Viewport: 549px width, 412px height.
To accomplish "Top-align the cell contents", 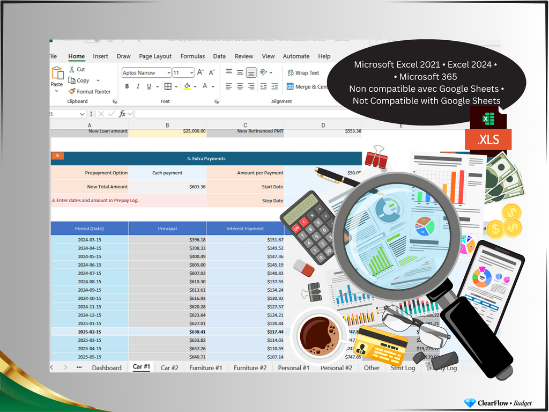I will pos(228,72).
